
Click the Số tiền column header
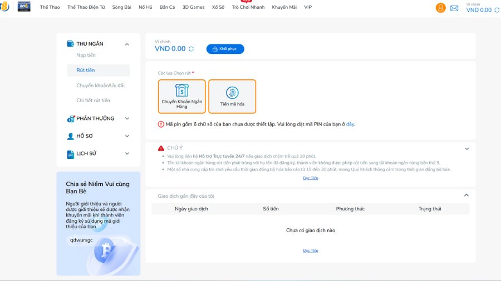271,209
